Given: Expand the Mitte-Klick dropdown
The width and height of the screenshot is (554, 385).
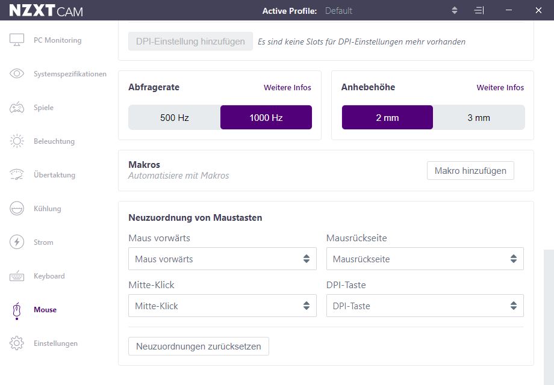Looking at the screenshot, I should pyautogui.click(x=222, y=306).
